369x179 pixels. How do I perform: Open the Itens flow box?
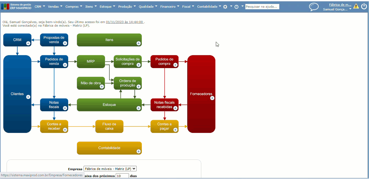[x=109, y=40]
